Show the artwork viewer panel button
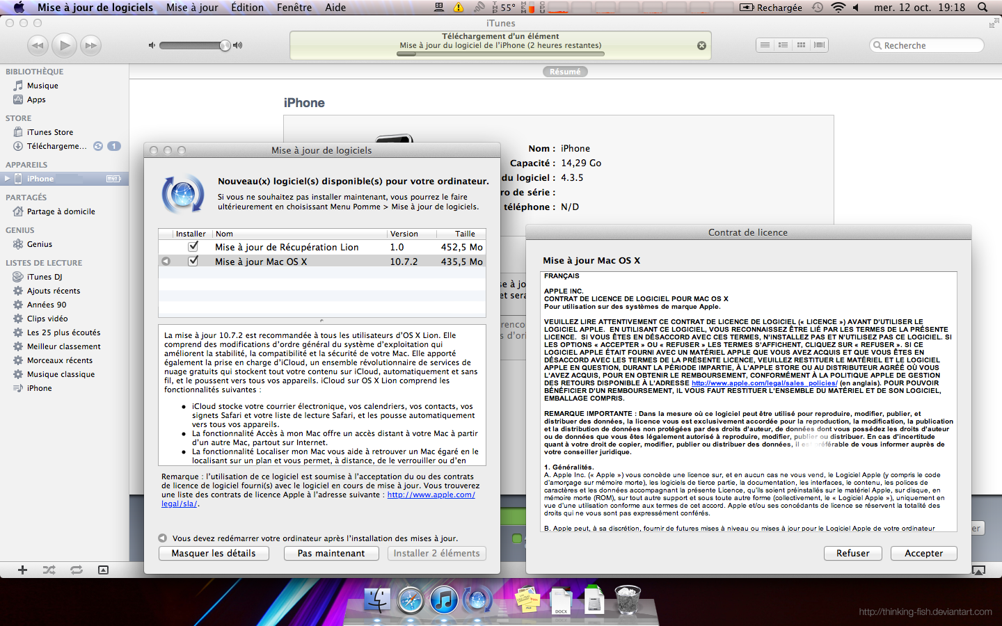Screen dimensions: 1002x626 [103, 570]
